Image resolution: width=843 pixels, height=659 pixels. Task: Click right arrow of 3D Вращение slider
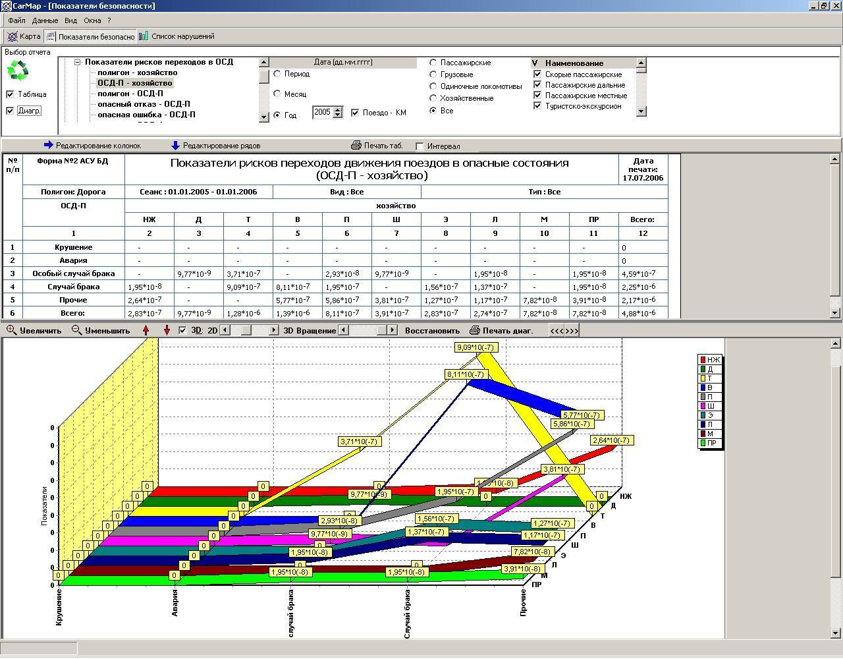(x=393, y=330)
